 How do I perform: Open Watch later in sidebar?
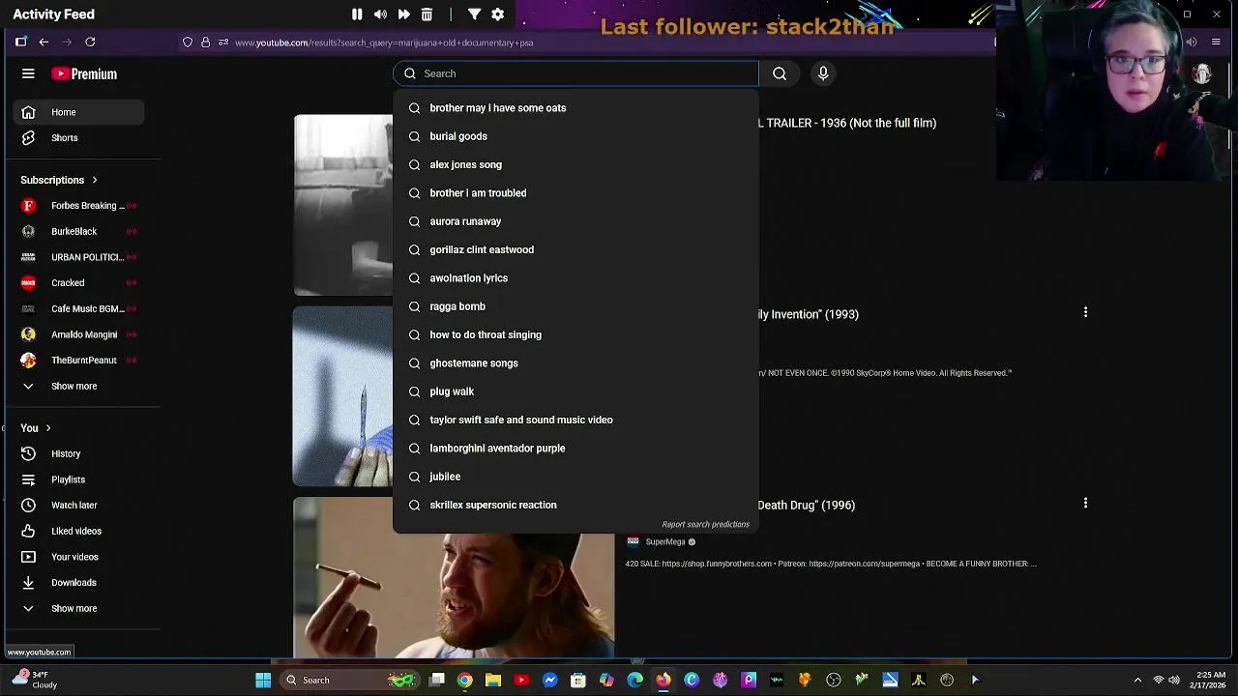[79, 506]
